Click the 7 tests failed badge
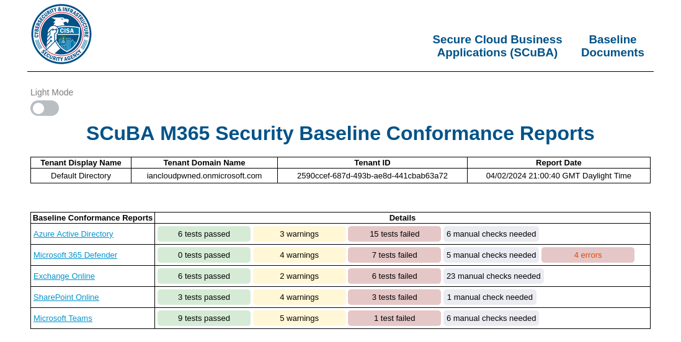 click(x=394, y=255)
